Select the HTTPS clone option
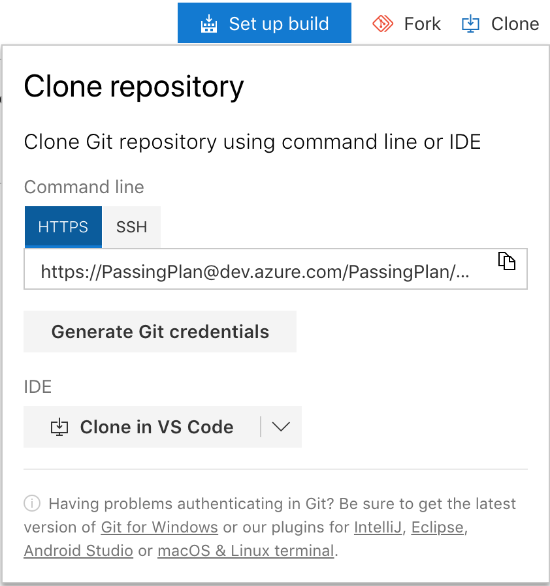550x586 pixels. (x=63, y=226)
